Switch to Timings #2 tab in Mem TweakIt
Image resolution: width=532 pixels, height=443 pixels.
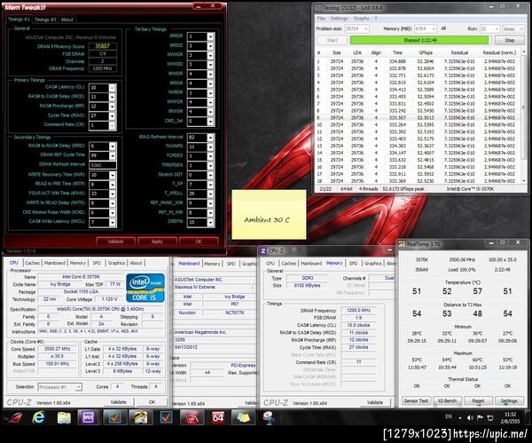[45, 20]
